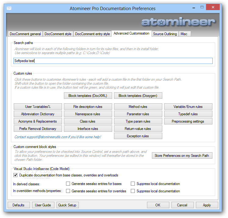Enable Generate seealso entries for bases
228x218 pixels.
[68, 184]
